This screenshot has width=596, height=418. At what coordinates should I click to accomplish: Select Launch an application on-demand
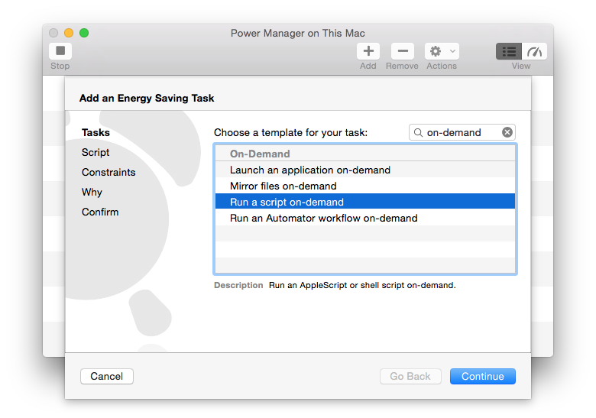[365, 170]
